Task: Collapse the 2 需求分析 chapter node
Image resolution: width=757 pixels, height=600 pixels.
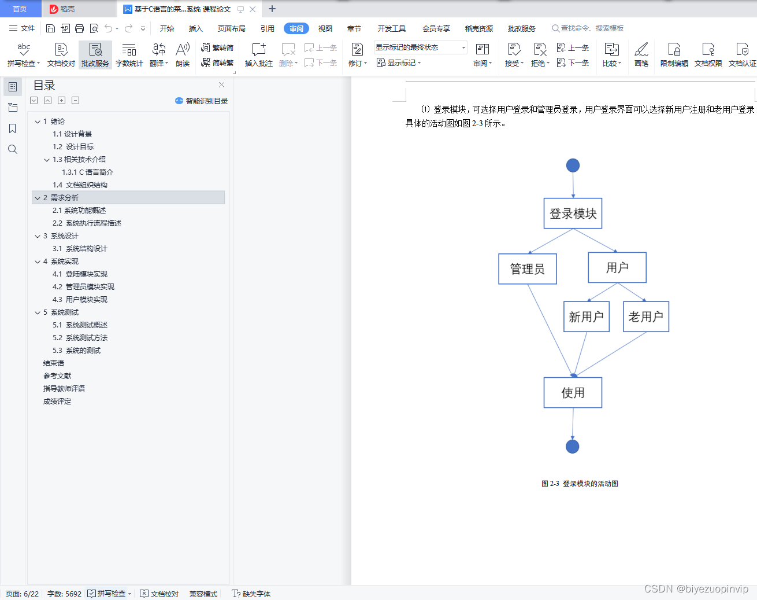Action: point(37,197)
